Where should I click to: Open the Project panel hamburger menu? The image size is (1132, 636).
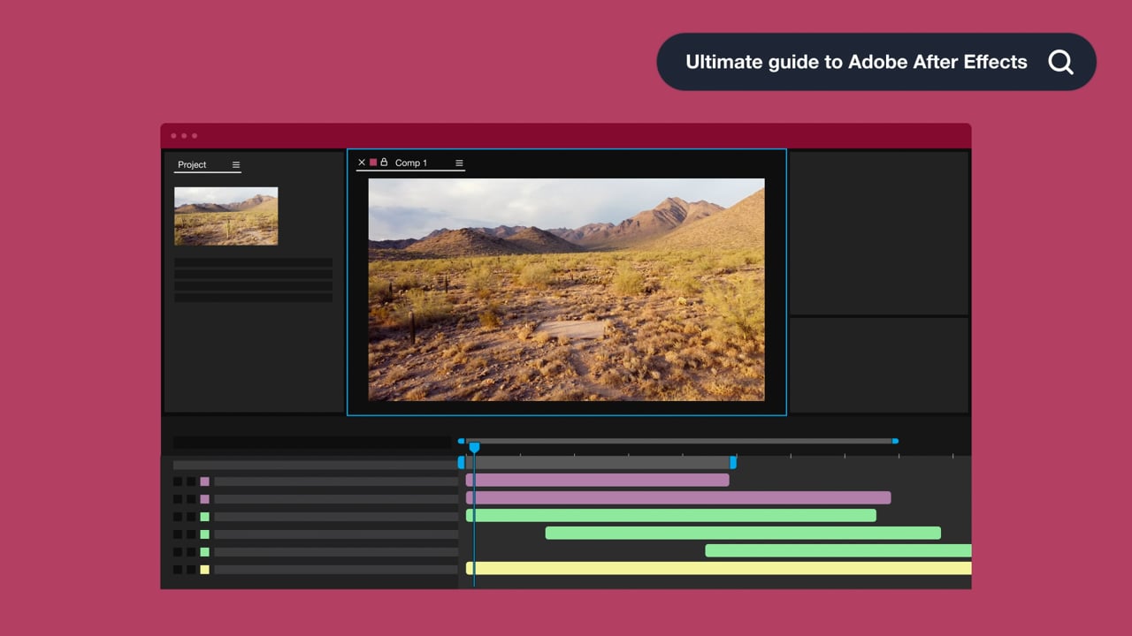[x=236, y=165]
